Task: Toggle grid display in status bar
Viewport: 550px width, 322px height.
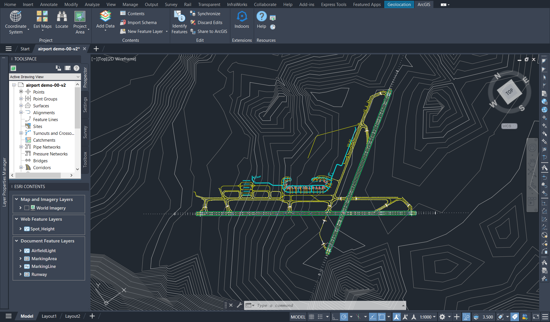Action: click(311, 317)
